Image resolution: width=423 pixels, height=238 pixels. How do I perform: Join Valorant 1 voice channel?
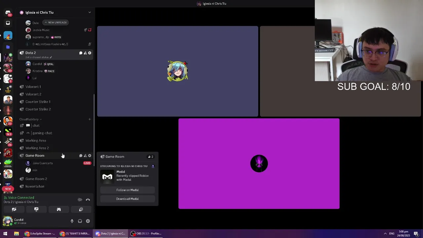[x=55, y=87]
